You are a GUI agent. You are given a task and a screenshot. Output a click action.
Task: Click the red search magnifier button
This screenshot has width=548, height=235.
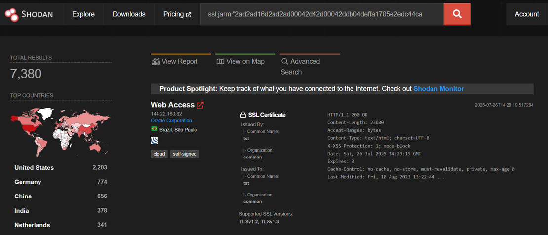[x=457, y=14]
